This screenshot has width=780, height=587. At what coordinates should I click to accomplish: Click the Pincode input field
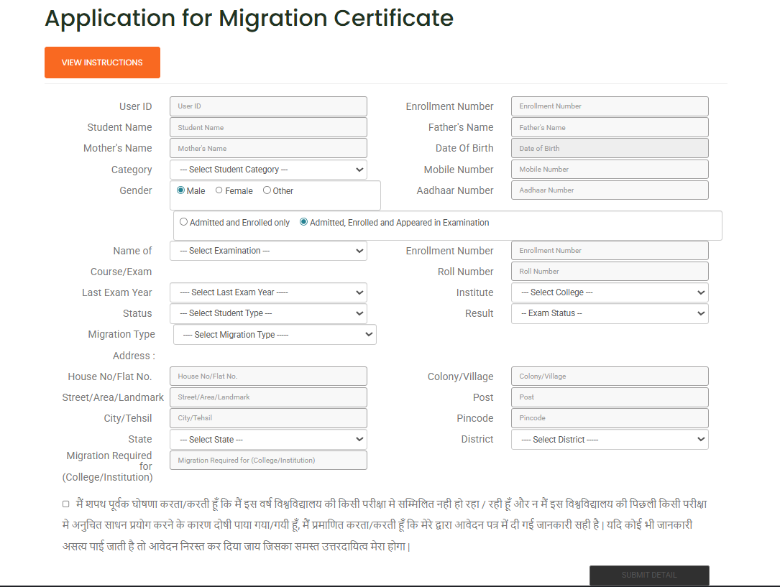[609, 417]
